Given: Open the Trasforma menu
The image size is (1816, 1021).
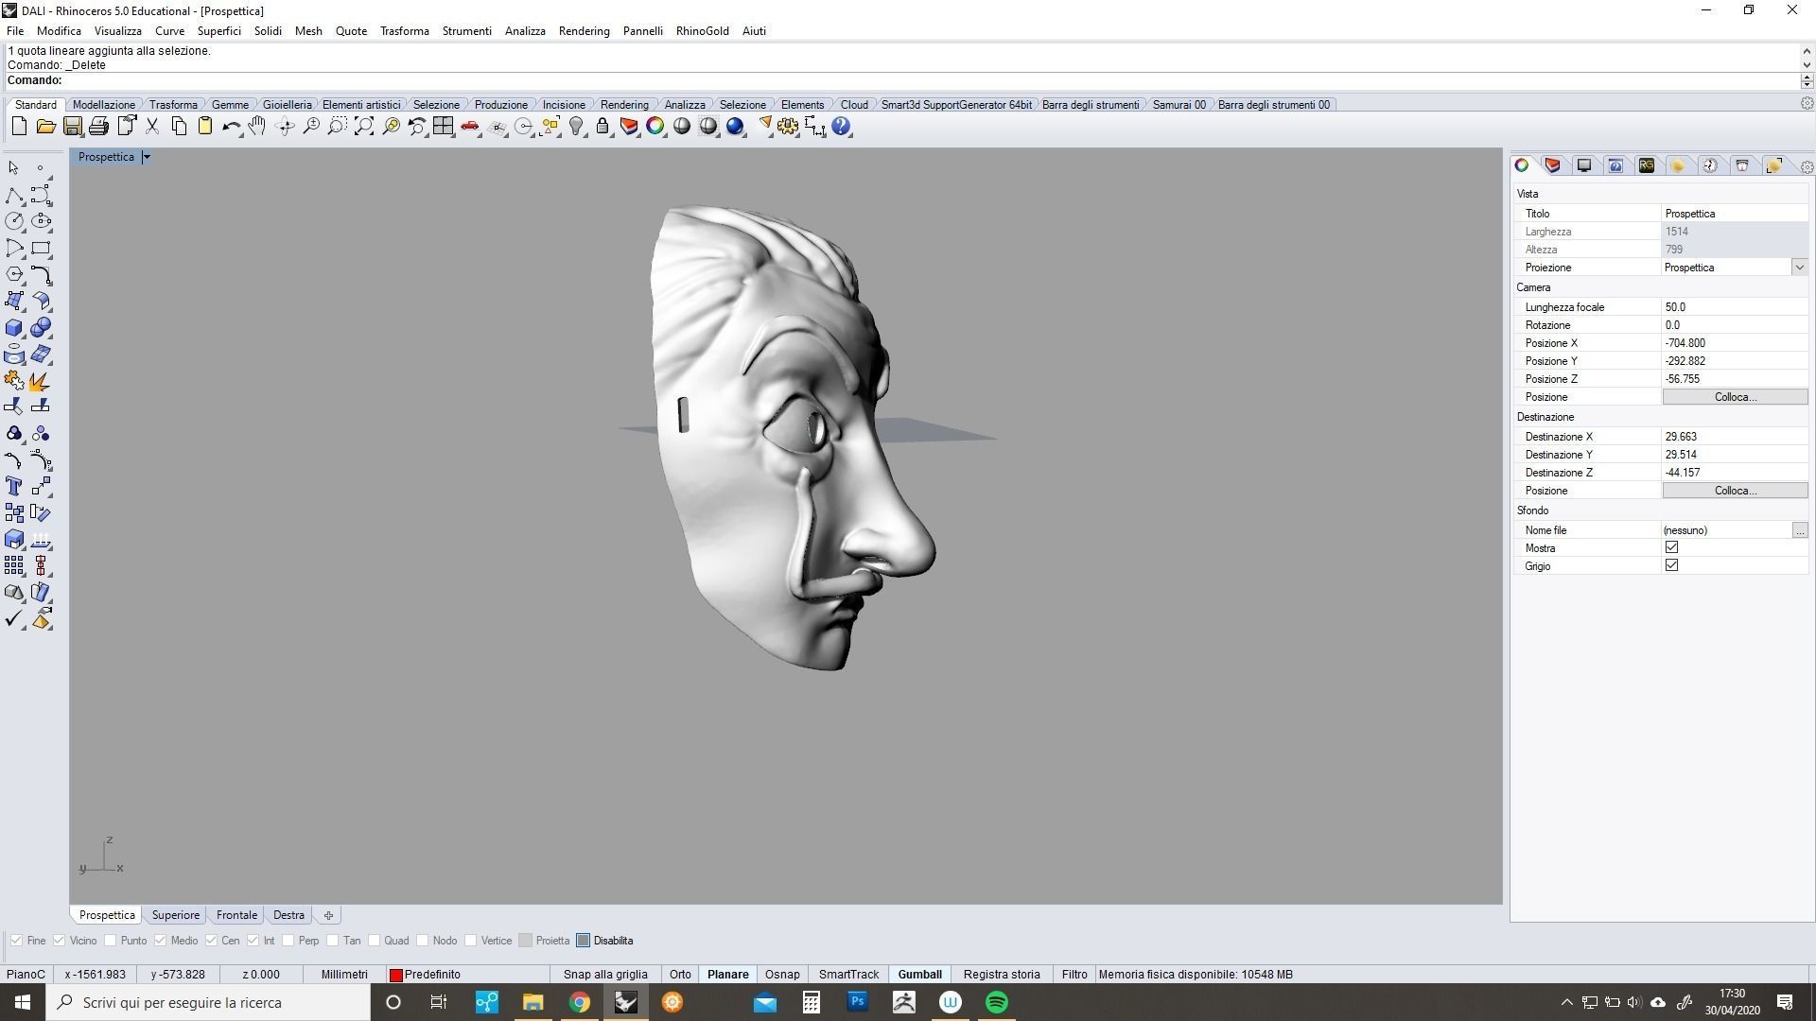Looking at the screenshot, I should click(x=404, y=31).
